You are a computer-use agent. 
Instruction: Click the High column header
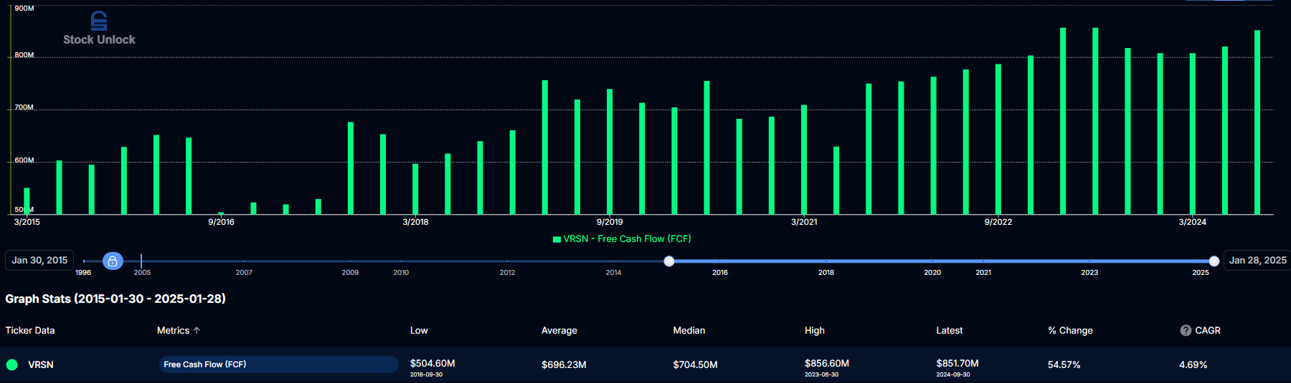coord(815,331)
